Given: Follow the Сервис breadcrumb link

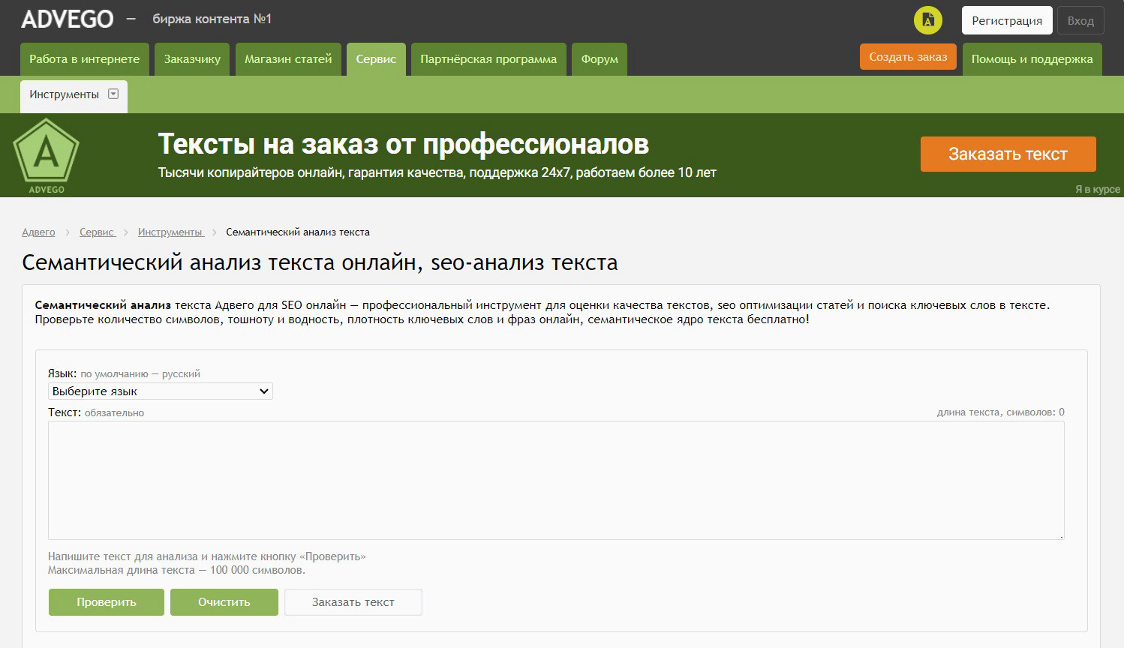Looking at the screenshot, I should [x=97, y=232].
